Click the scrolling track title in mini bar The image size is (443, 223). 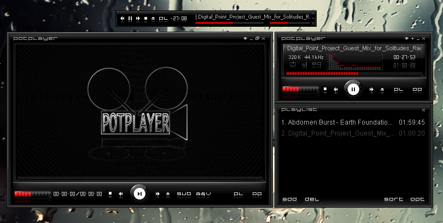[x=254, y=17]
